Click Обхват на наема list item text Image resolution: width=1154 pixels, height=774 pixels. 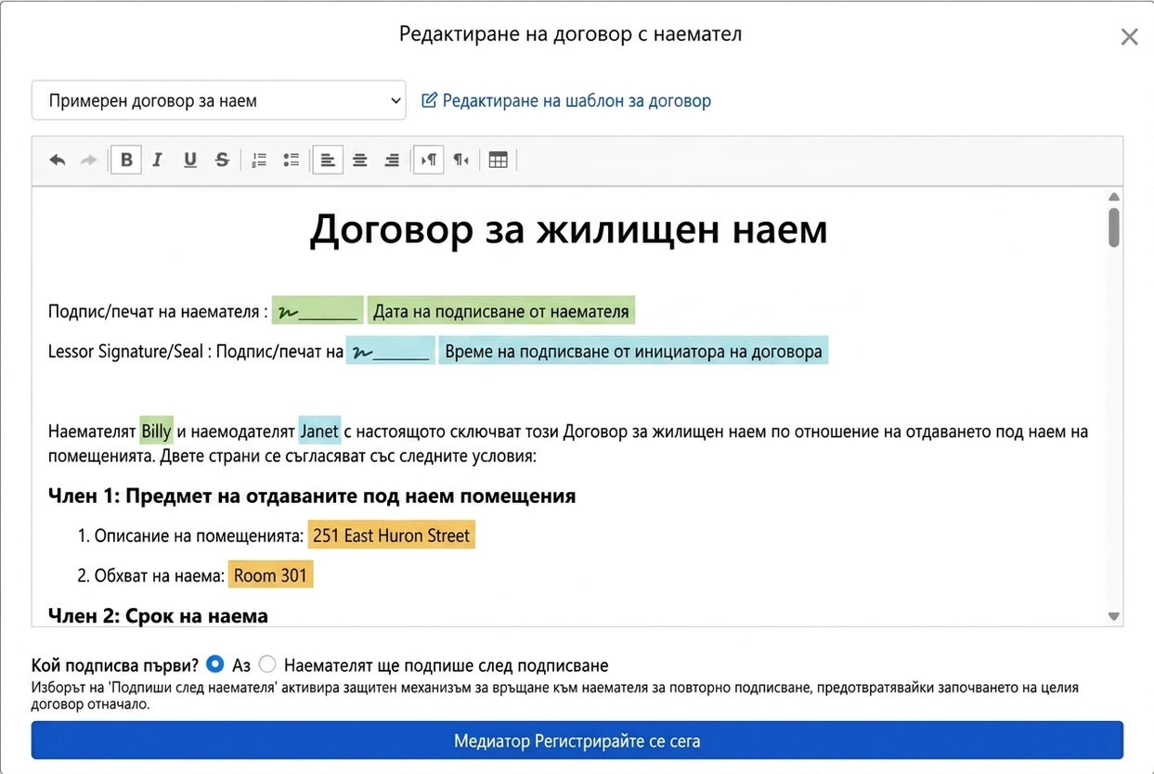tap(160, 575)
